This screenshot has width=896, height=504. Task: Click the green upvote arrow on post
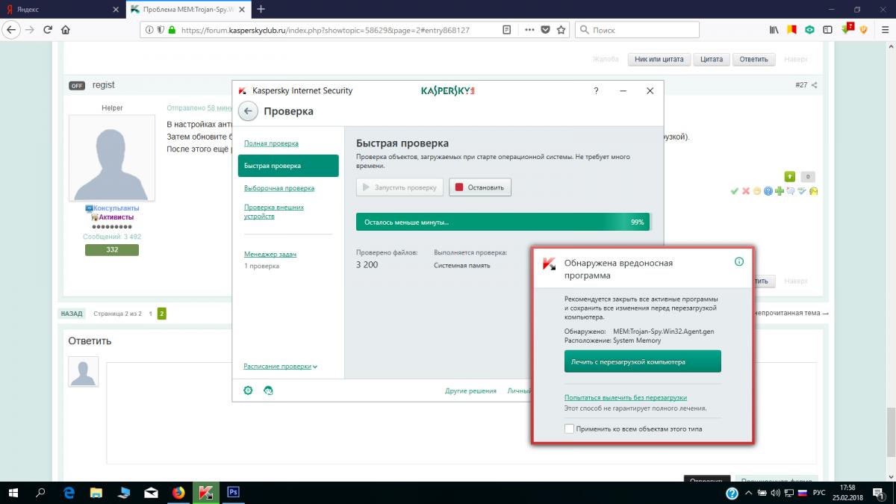(x=790, y=177)
